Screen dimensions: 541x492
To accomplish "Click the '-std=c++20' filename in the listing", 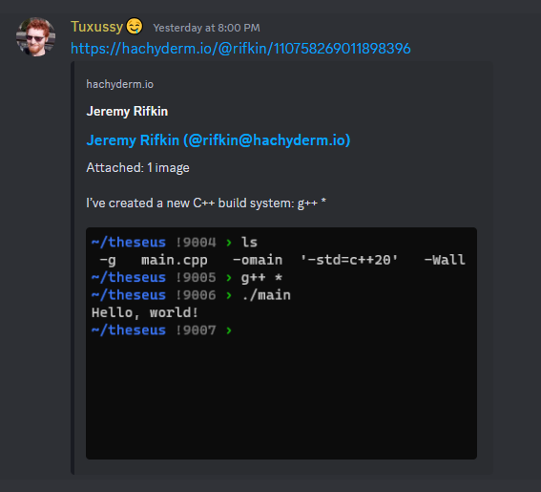I will click(349, 260).
